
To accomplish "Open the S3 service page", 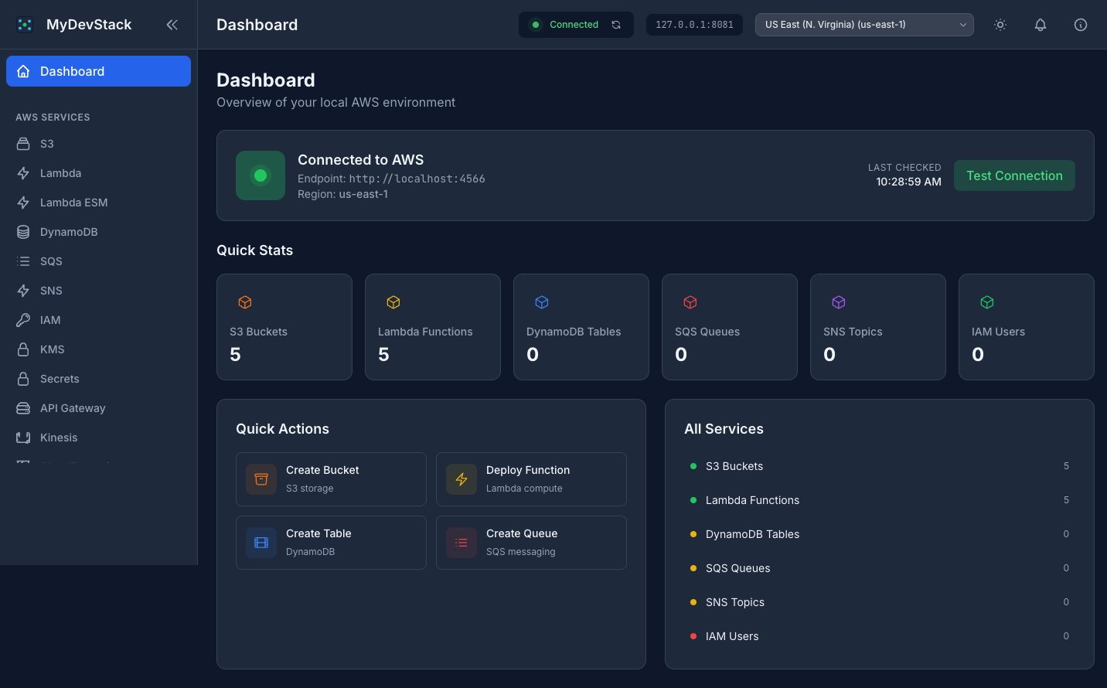I will tap(98, 144).
